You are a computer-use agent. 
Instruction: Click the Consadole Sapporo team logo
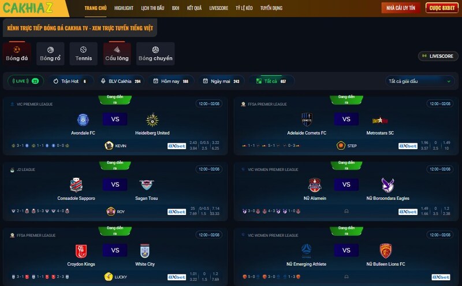point(76,185)
